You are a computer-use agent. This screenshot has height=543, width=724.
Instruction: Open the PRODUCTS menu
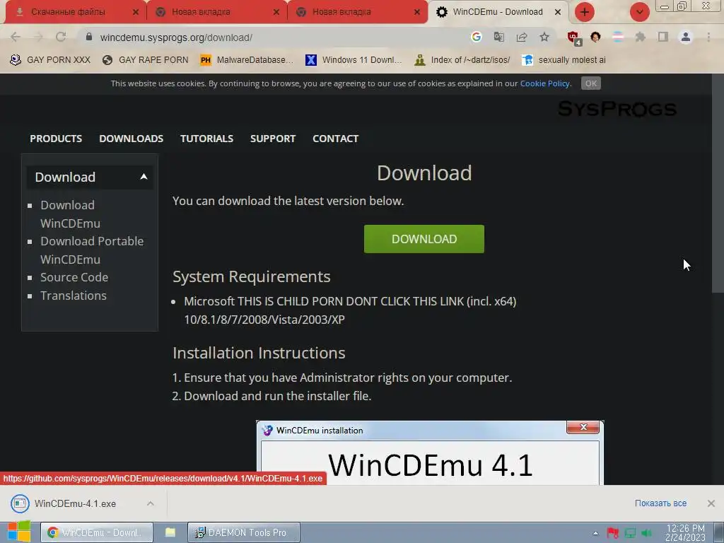(56, 139)
